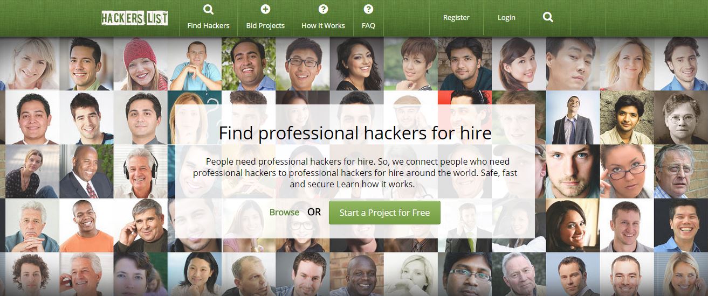Click the man wearing headphones photo
This screenshot has width=708, height=296.
[x=140, y=171]
